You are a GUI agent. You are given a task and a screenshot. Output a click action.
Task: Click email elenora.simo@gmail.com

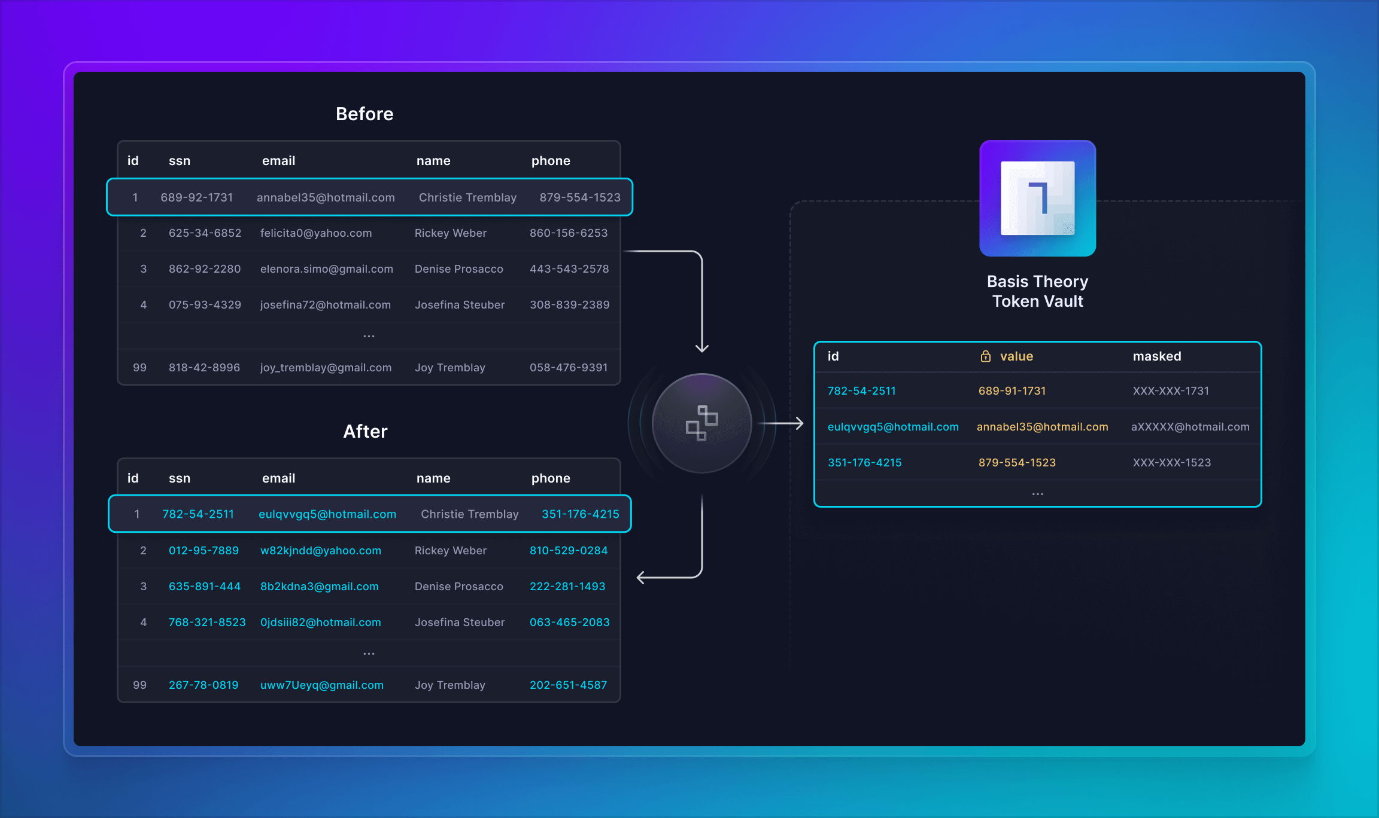pyautogui.click(x=327, y=269)
